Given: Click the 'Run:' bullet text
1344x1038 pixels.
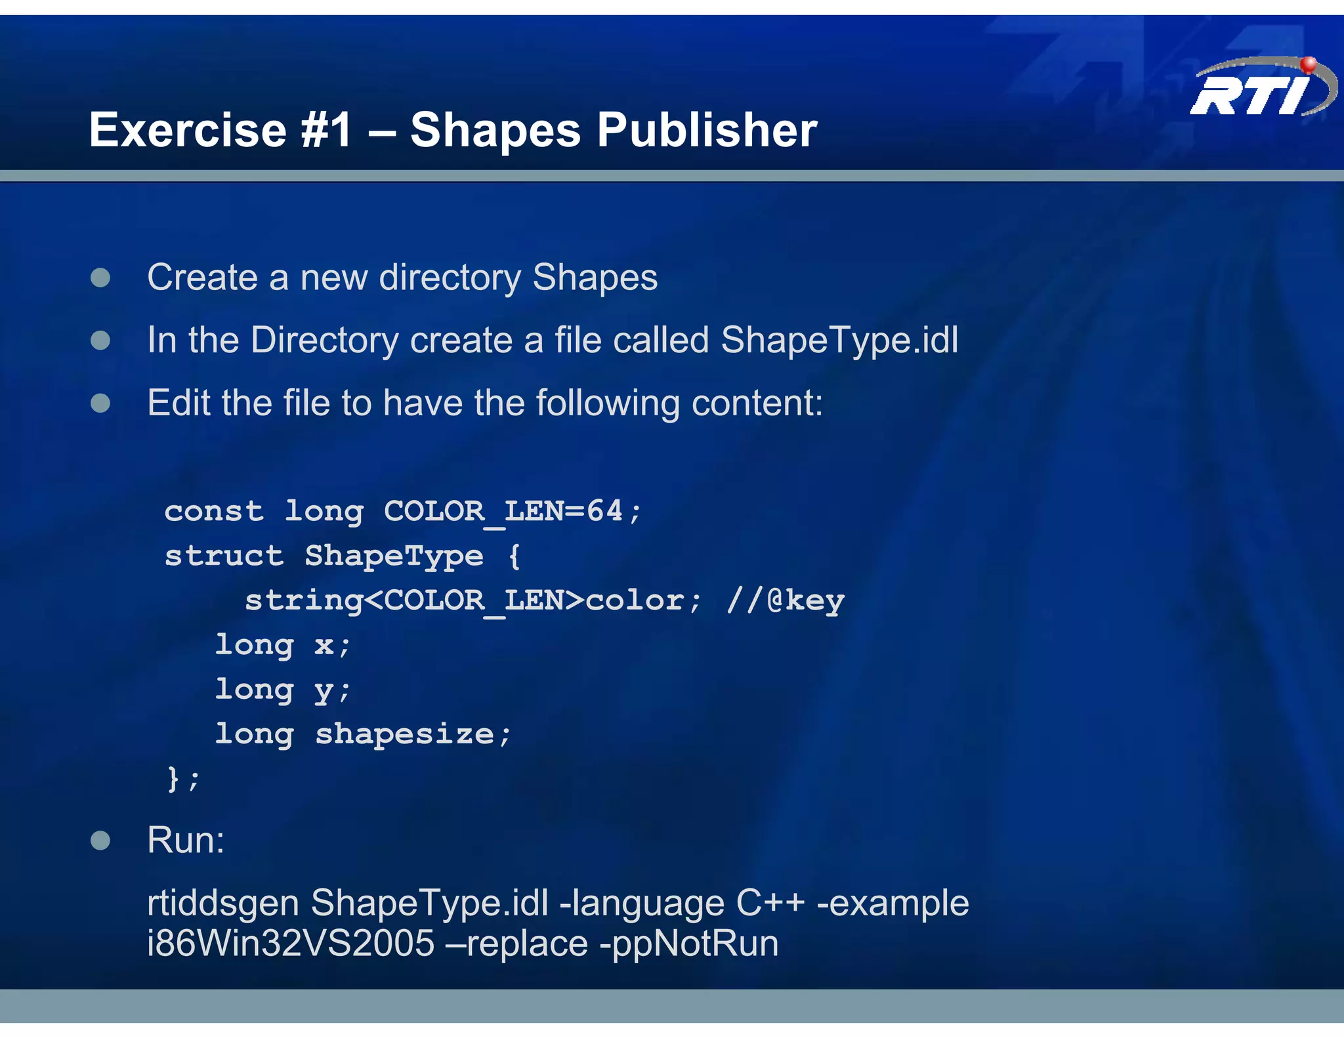Looking at the screenshot, I should [x=186, y=841].
